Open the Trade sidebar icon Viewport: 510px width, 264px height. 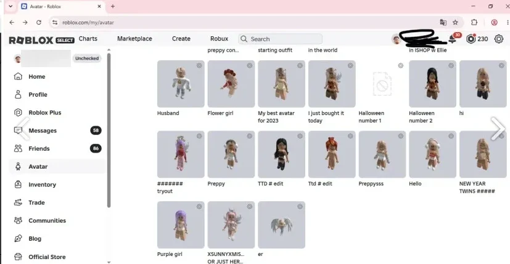click(x=19, y=202)
